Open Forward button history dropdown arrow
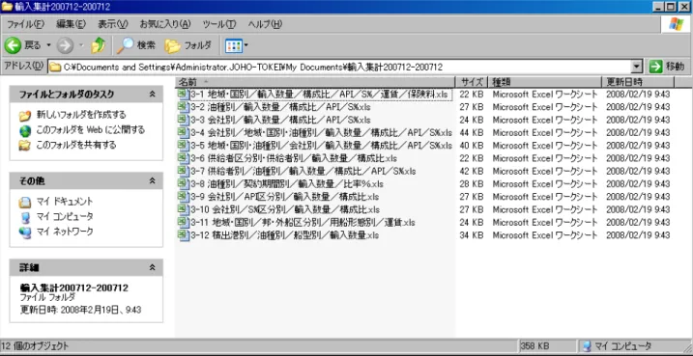 click(81, 45)
